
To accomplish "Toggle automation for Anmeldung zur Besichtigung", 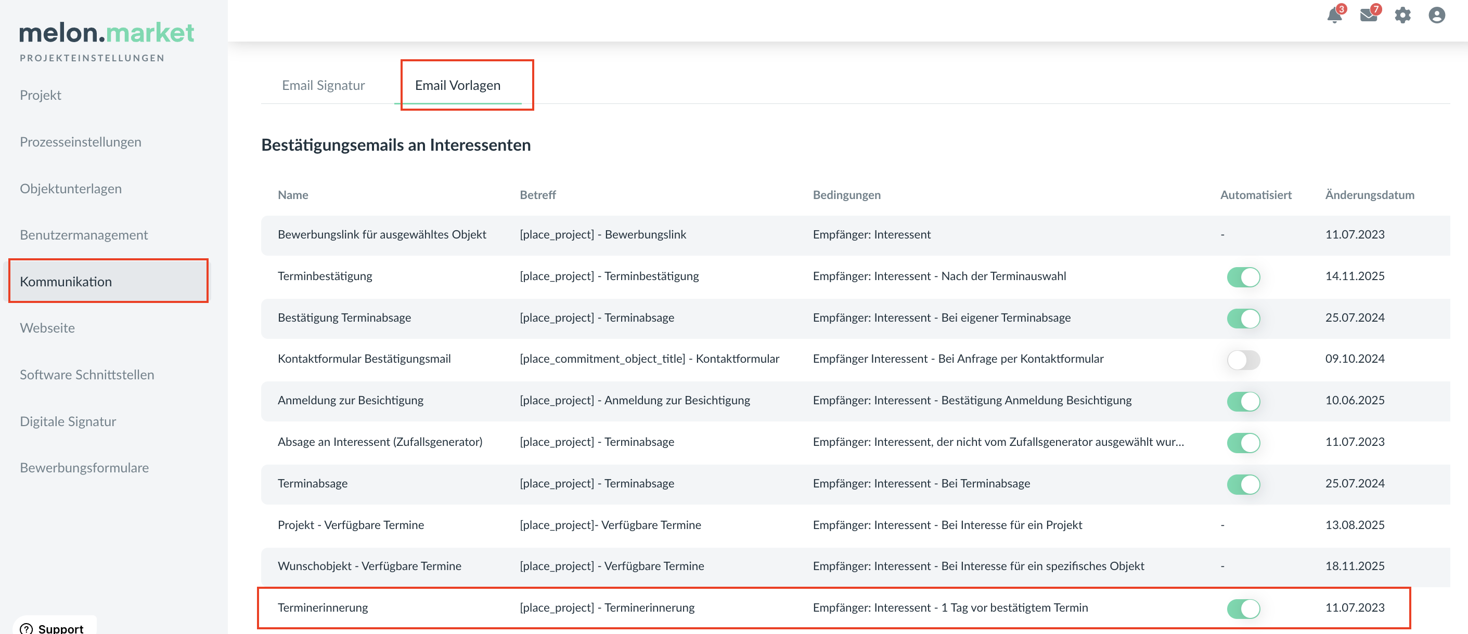I will click(1243, 401).
